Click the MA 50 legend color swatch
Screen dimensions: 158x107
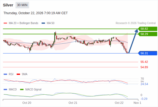[x=43, y=23]
